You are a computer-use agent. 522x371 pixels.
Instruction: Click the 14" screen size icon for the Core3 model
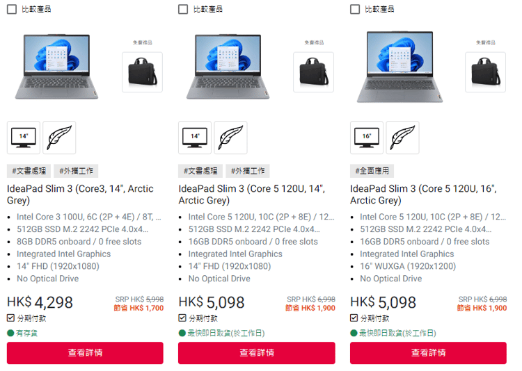coord(23,138)
